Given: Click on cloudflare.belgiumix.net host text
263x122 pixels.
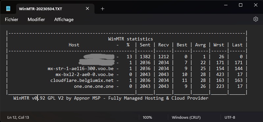Looking at the screenshot, I should coord(82,81).
